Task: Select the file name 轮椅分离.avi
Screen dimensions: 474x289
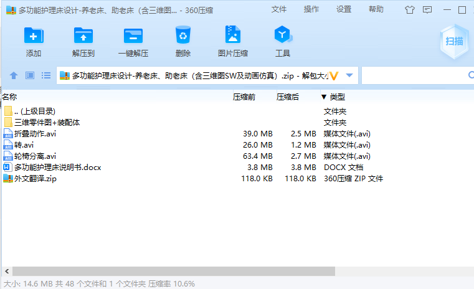Action: coord(35,156)
